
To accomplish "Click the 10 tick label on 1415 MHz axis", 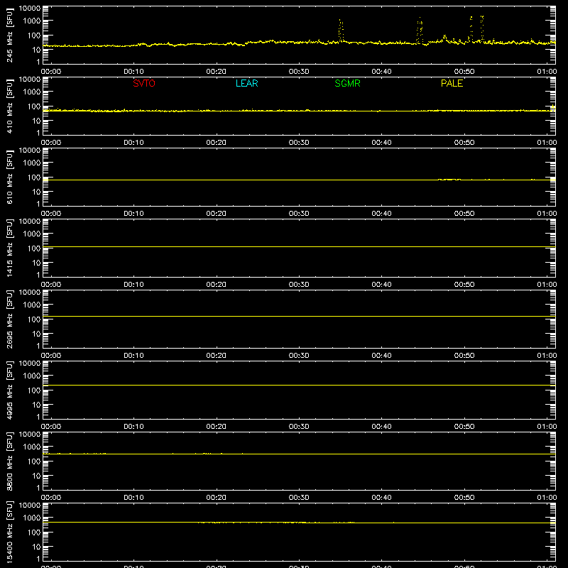I will [x=36, y=263].
